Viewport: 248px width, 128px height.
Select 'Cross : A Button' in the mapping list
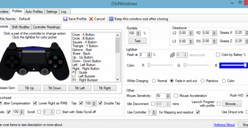(83, 34)
